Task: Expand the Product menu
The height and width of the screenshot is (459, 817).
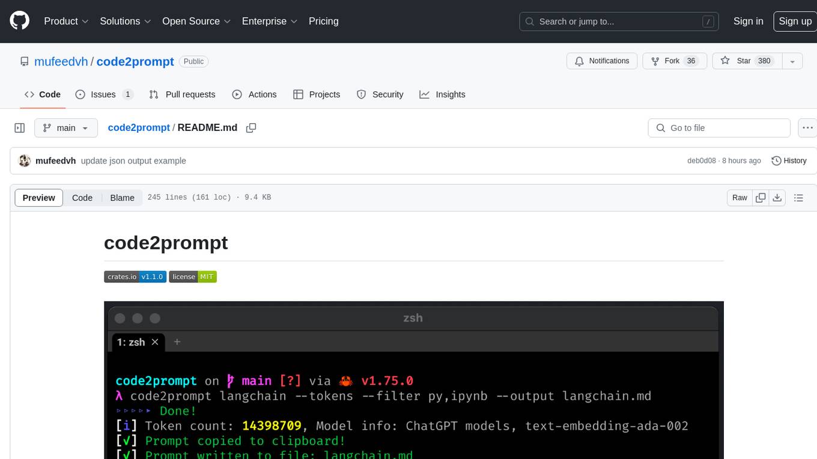Action: (x=66, y=21)
